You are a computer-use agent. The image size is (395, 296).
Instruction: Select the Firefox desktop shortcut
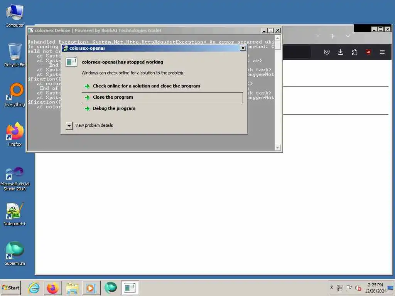[15, 134]
